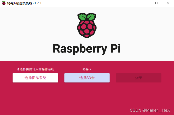
Task: Click the greyed-out 烧录 write button
Action: coord(139,78)
